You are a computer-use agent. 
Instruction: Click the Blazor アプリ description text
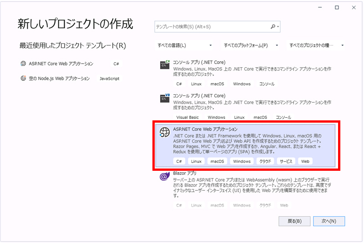[252, 188]
